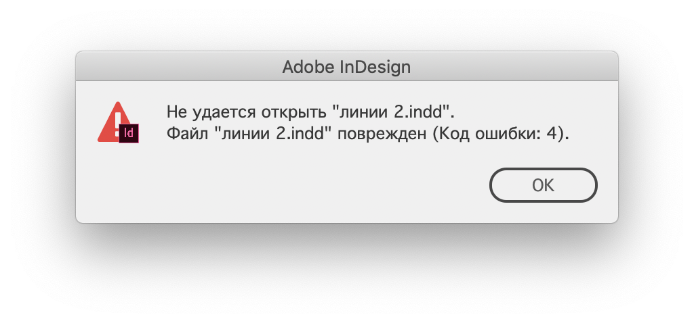Click the empty title bar left of Adobe
This screenshot has height=323, width=694.
[177, 67]
